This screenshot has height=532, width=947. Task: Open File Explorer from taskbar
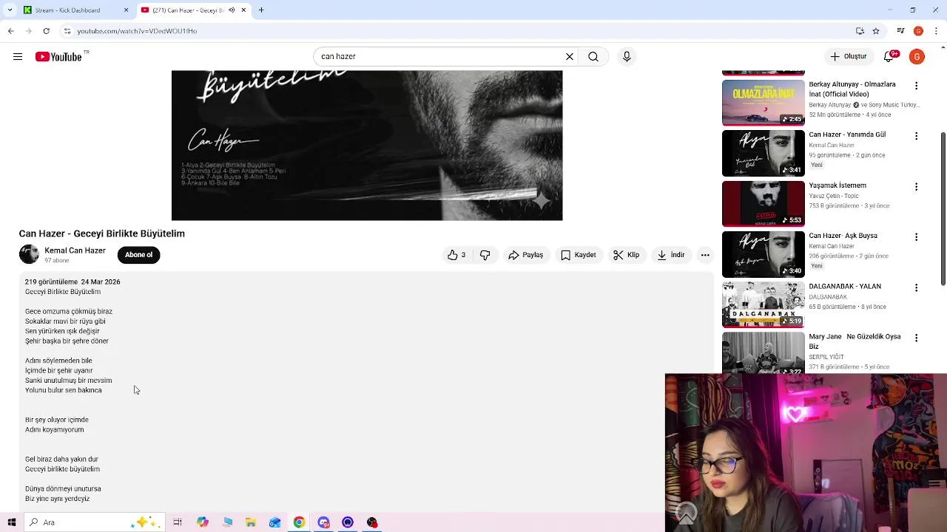(x=251, y=522)
